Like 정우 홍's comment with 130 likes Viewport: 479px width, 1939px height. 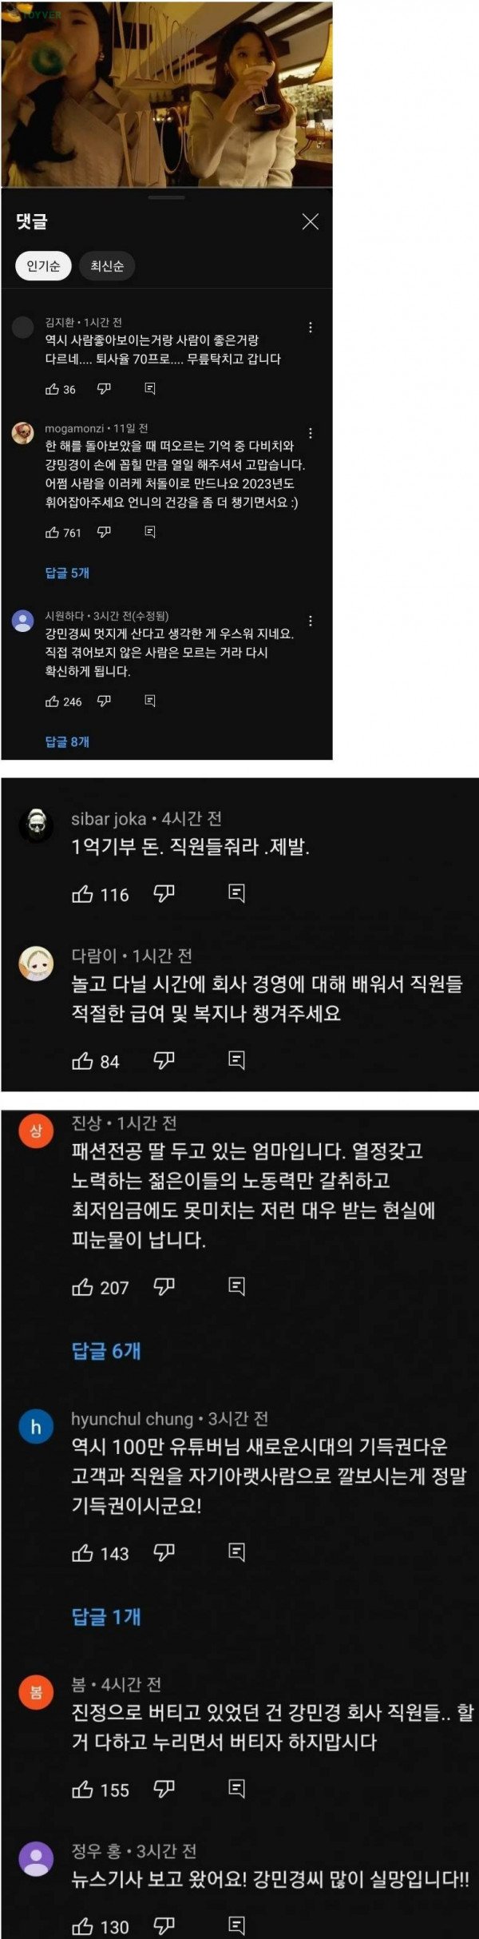click(x=82, y=1925)
